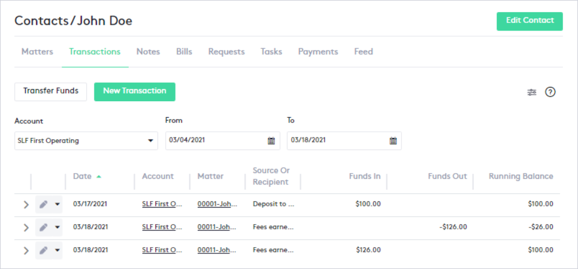Click the filter settings sliders icon
Viewport: 578px width, 269px height.
tap(531, 92)
